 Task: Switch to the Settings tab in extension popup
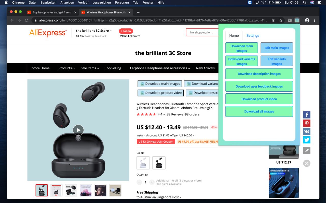[x=252, y=36]
